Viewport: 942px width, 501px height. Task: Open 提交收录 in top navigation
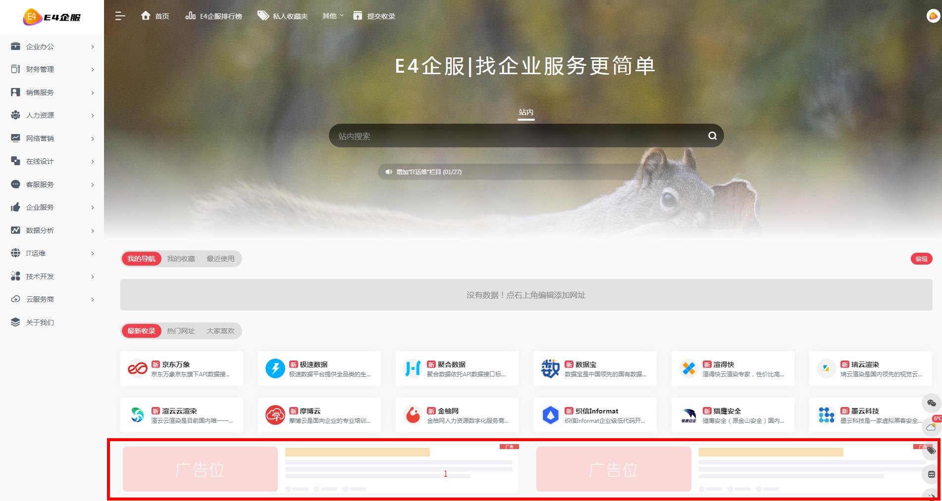pyautogui.click(x=374, y=16)
